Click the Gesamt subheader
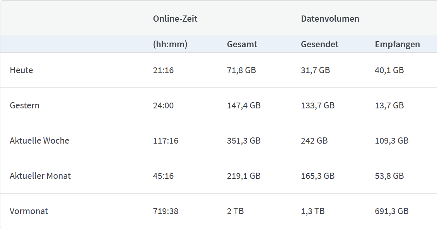437x228 pixels. pyautogui.click(x=242, y=44)
